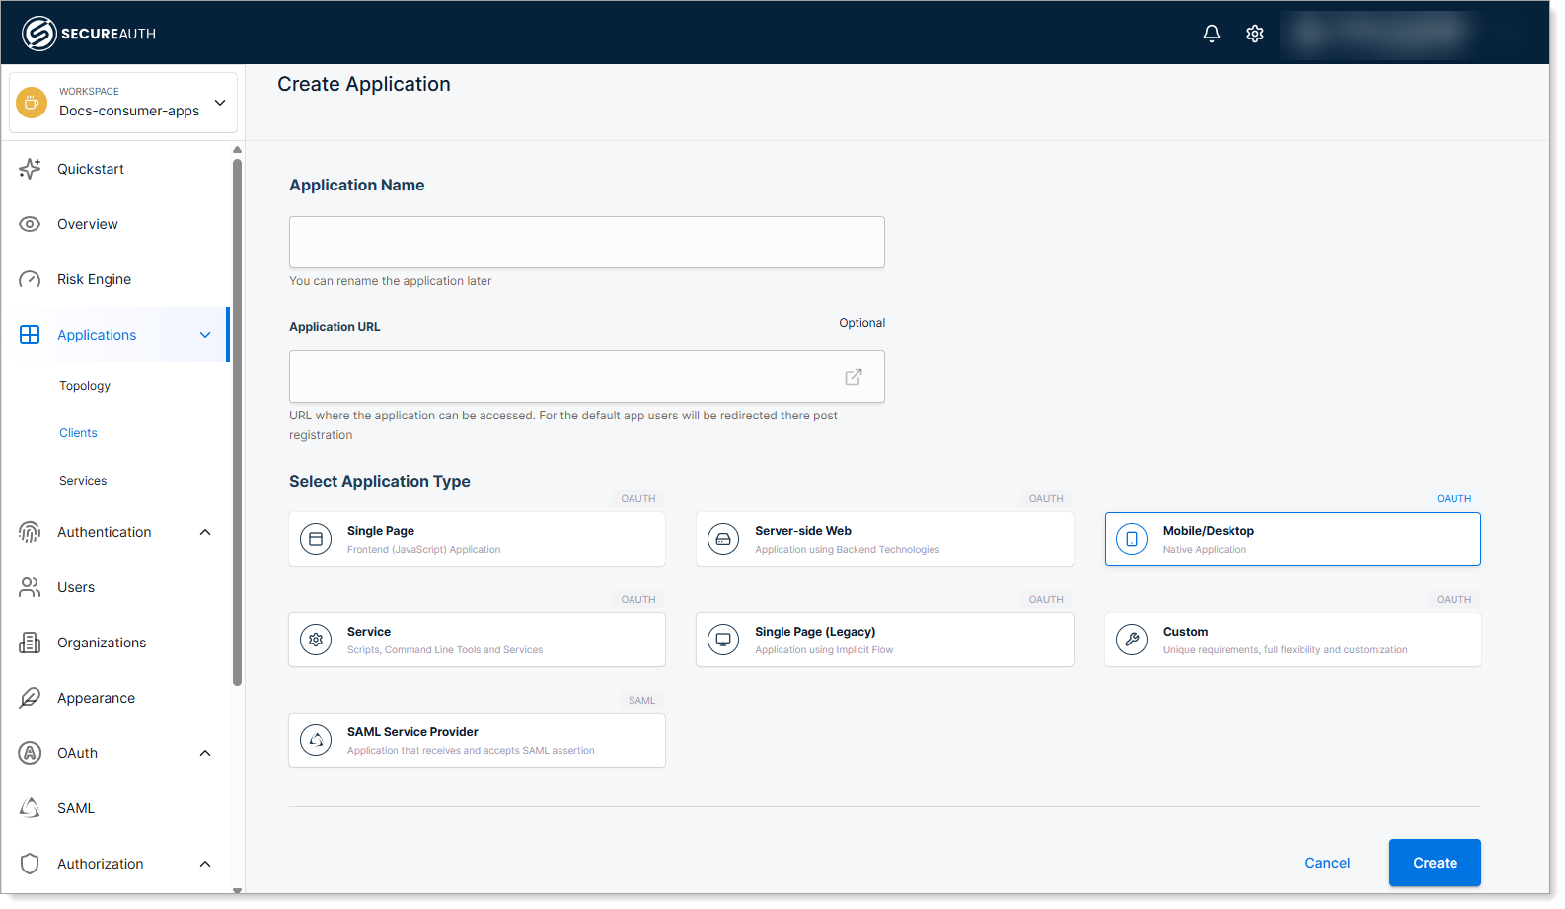This screenshot has height=909, width=1565.
Task: Click Cancel to discard application
Action: [x=1327, y=863]
